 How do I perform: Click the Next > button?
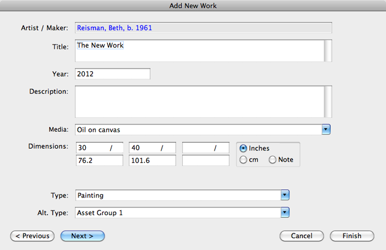coord(83,236)
